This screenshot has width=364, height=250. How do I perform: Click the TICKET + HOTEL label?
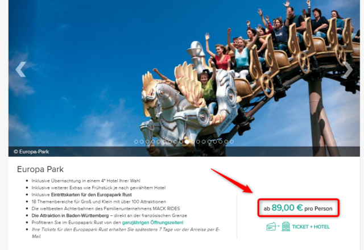311,227
